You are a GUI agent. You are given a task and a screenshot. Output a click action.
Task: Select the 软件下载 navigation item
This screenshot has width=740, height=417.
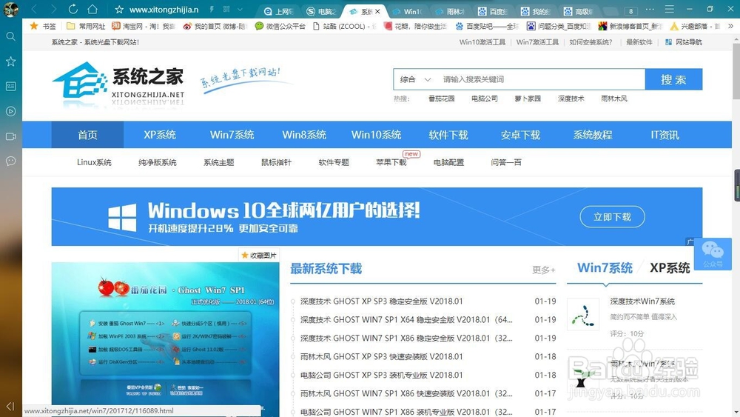448,135
